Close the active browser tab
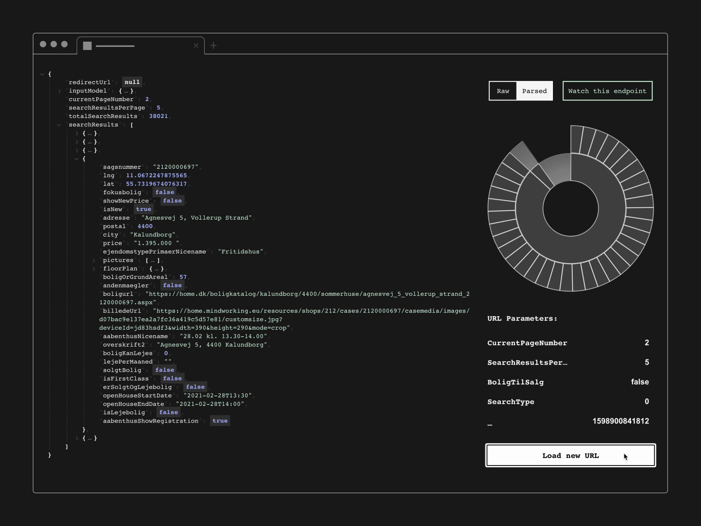 point(196,46)
